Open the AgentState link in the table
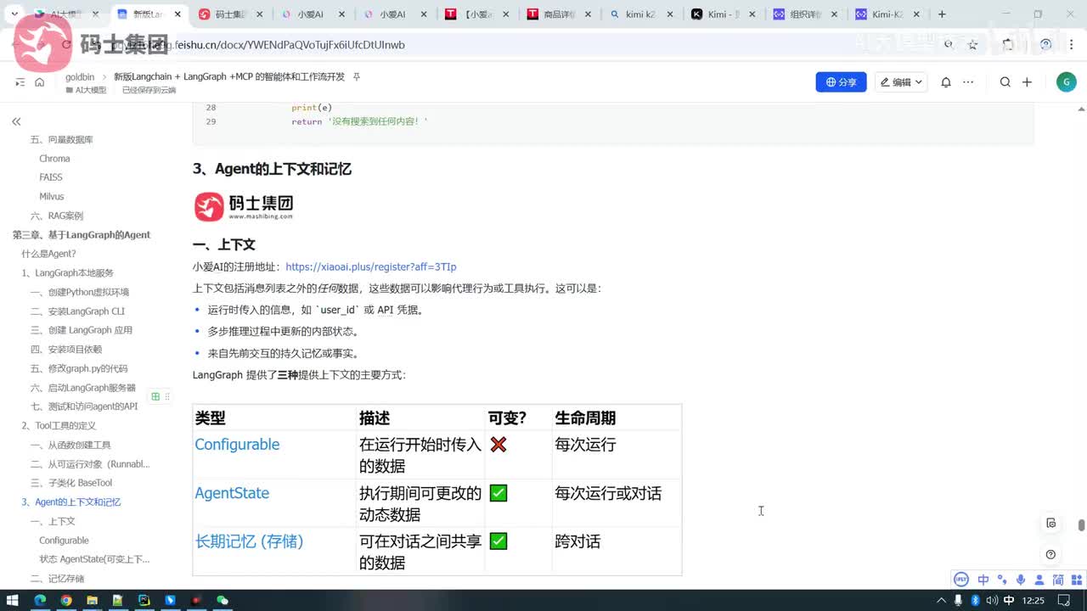Image resolution: width=1087 pixels, height=611 pixels. click(232, 493)
